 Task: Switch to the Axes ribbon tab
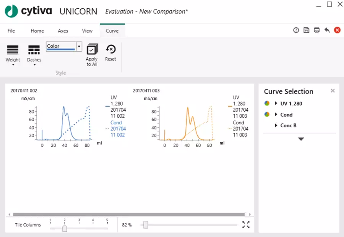[63, 31]
